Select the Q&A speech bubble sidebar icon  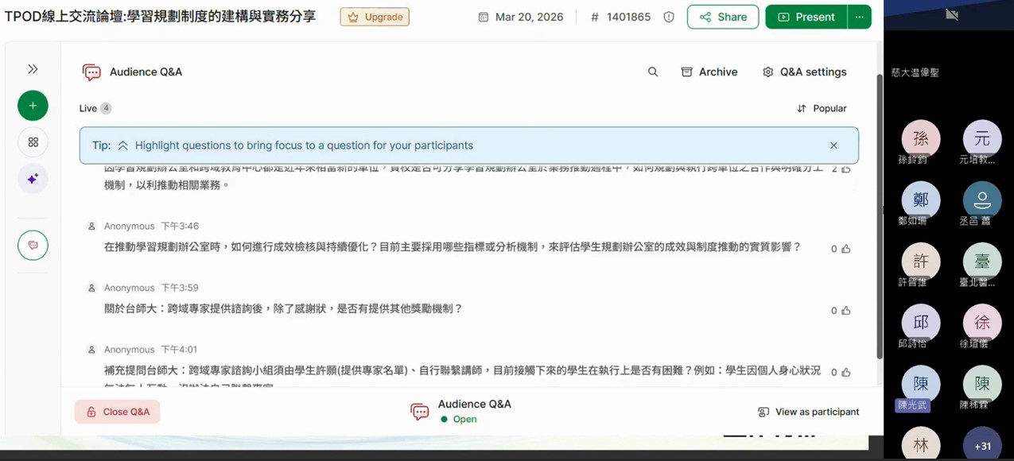click(x=33, y=246)
